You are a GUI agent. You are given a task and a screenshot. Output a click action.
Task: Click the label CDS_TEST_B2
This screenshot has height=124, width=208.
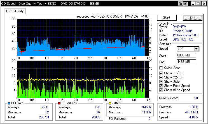coord(183,39)
